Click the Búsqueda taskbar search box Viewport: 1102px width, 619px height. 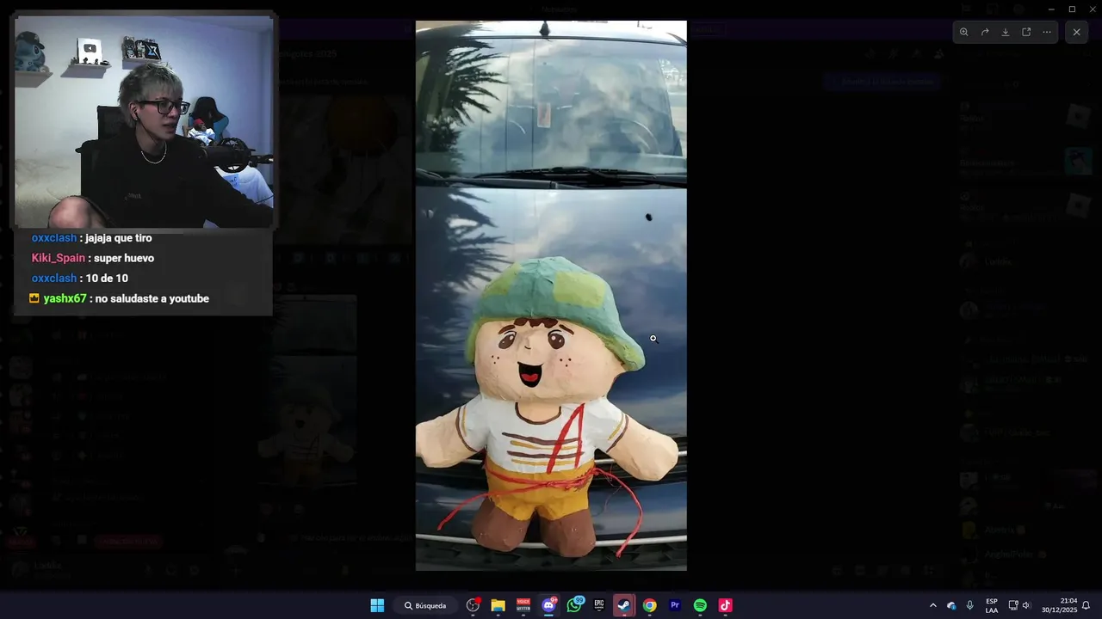pos(425,605)
